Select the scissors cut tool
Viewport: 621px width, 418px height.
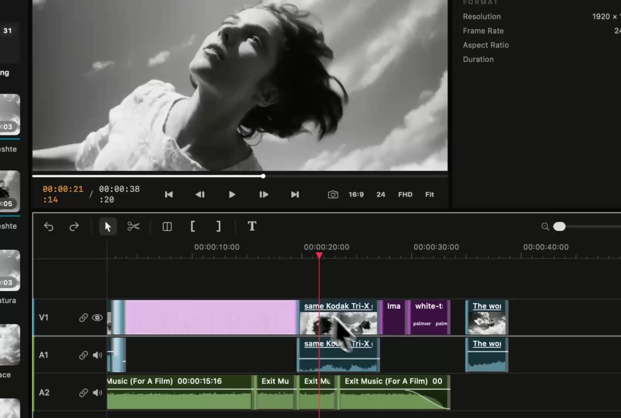134,226
